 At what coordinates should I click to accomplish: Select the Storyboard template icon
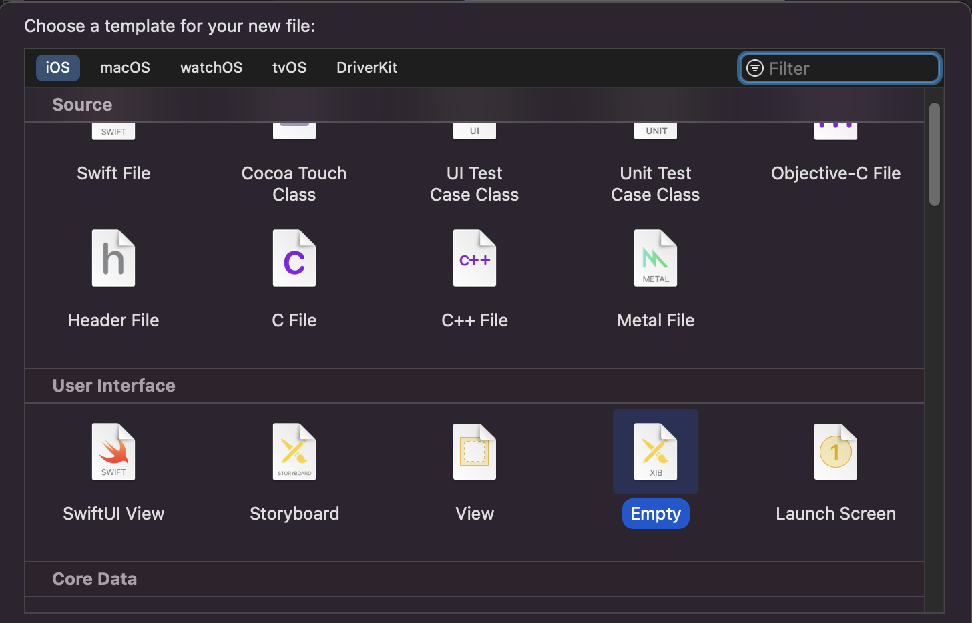(x=294, y=452)
